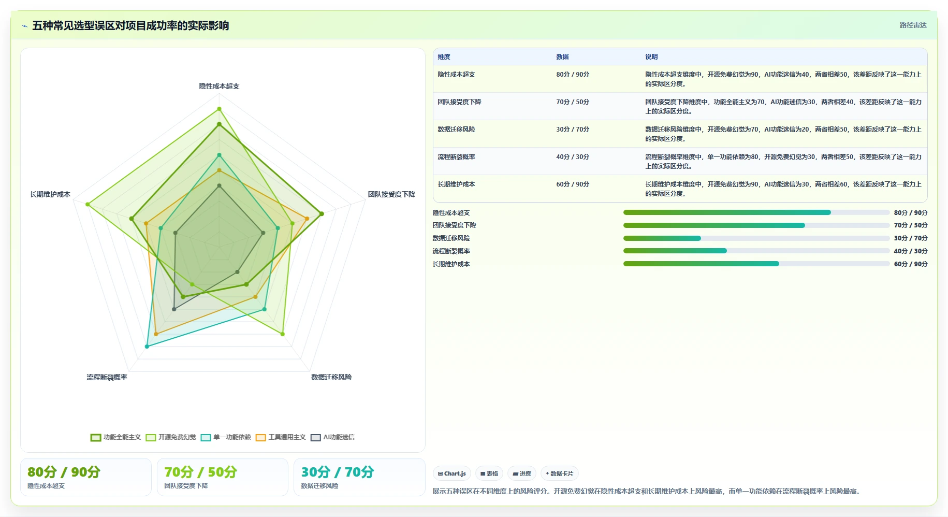This screenshot has width=948, height=517.
Task: Click the 长期维护成本 progress bar
Action: [x=756, y=264]
